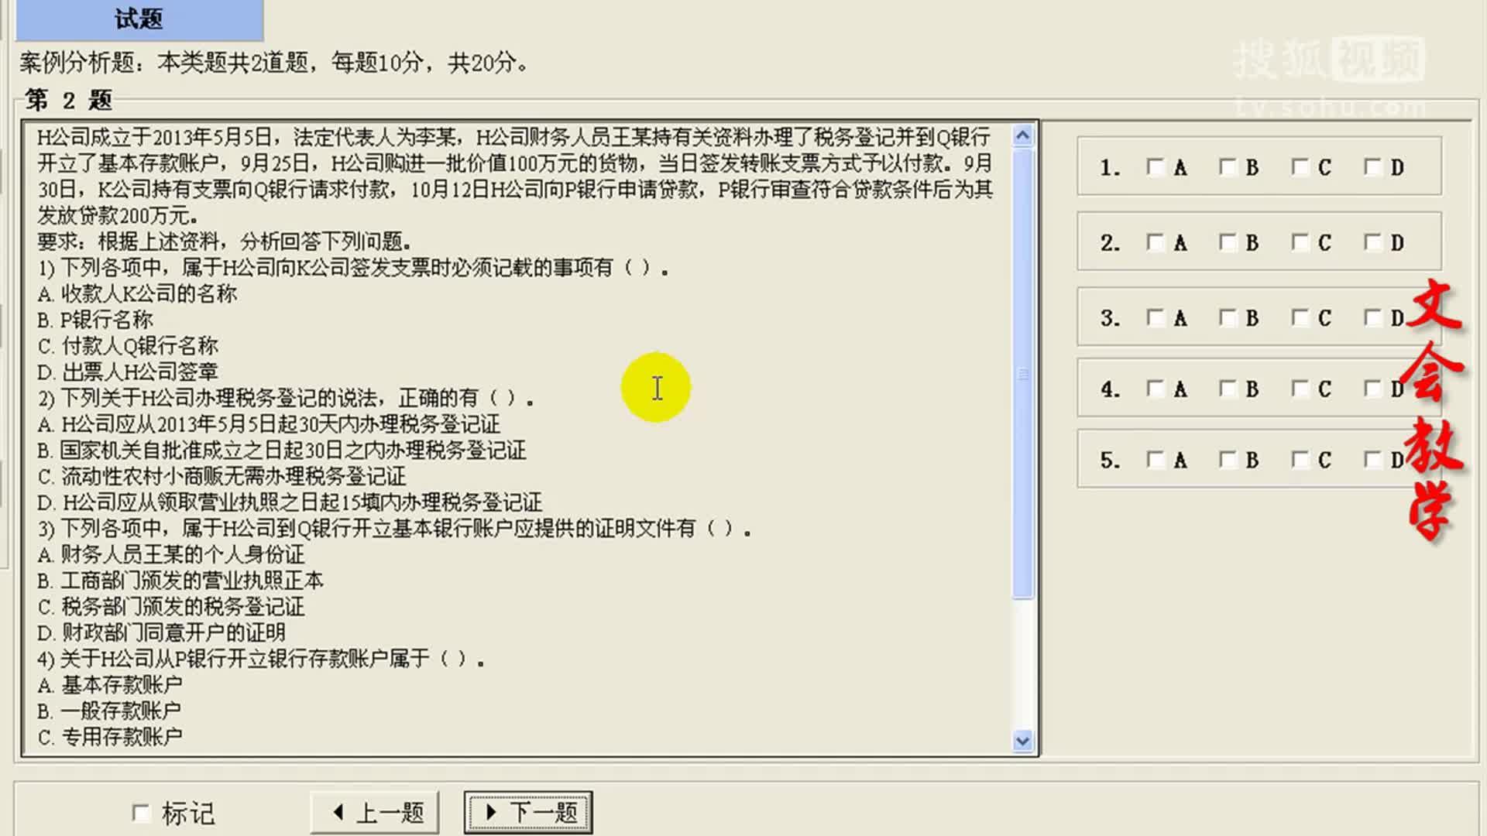The height and width of the screenshot is (836, 1487).
Task: Check option D for question 1
Action: [1372, 167]
